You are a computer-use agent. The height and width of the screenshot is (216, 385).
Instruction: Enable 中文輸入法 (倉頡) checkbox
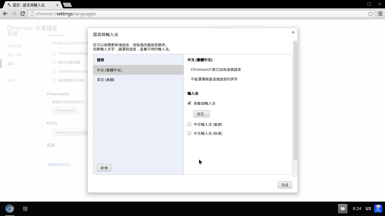[189, 124]
